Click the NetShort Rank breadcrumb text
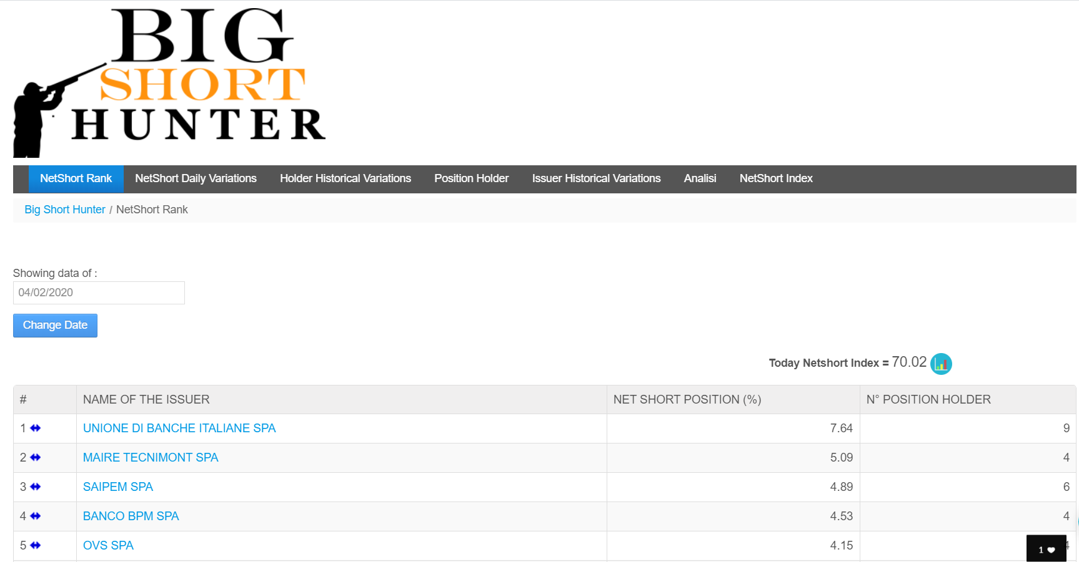This screenshot has height=562, width=1079. pos(152,210)
